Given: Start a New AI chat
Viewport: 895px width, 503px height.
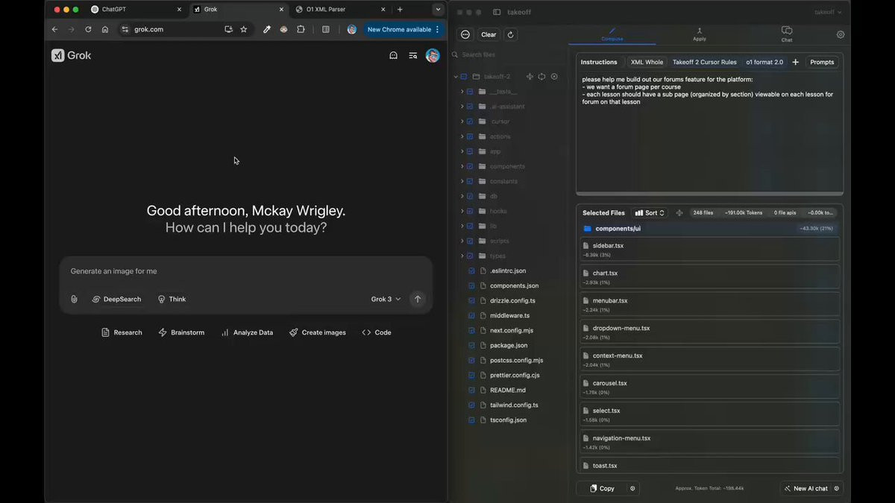Looking at the screenshot, I should (x=805, y=489).
